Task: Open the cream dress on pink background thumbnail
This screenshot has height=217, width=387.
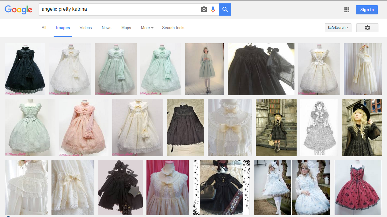Action: point(168,188)
